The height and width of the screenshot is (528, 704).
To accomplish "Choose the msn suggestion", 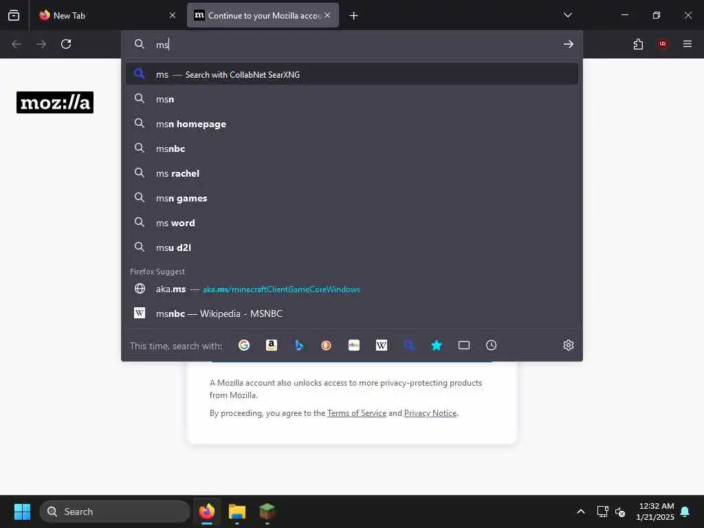I will pyautogui.click(x=352, y=99).
